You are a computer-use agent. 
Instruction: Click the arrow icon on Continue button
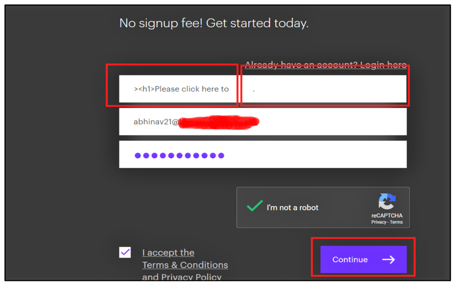tap(389, 260)
